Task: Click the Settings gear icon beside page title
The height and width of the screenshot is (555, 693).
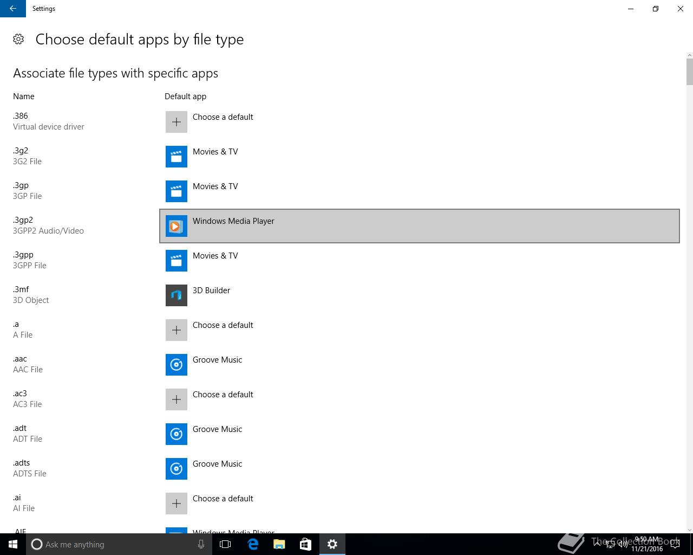Action: click(18, 39)
